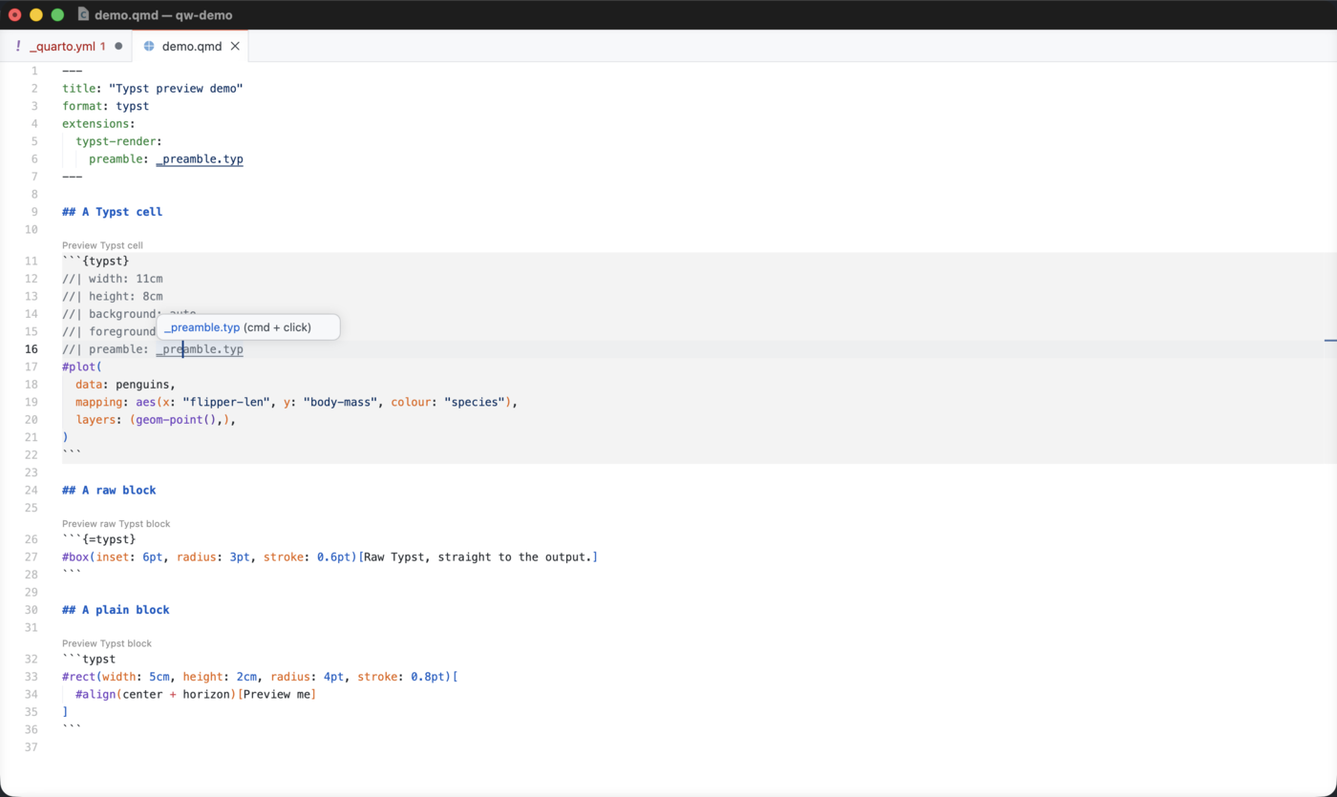The width and height of the screenshot is (1337, 797).
Task: Click the "body-mass" string
Action: [x=340, y=402]
